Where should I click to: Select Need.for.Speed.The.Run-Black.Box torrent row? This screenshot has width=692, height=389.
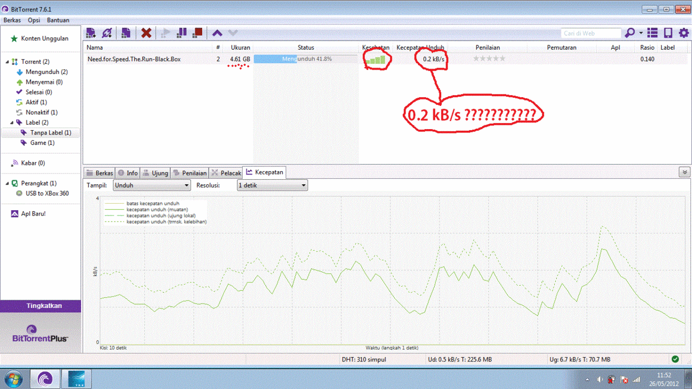[387, 59]
